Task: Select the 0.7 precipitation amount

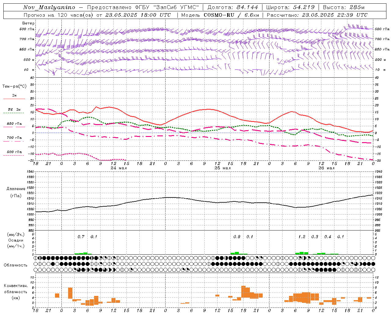Action: 81,237
